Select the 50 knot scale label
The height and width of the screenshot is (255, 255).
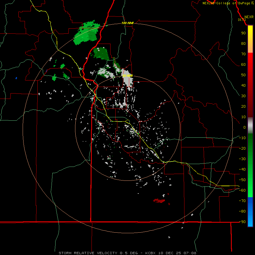(x=243, y=75)
